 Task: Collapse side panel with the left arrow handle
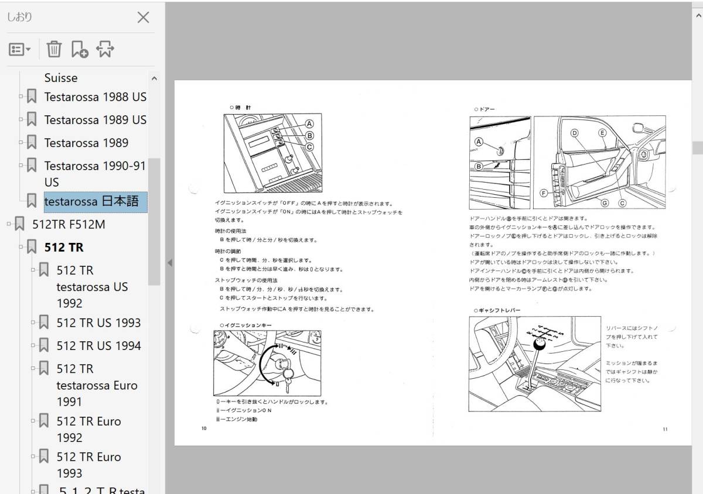[x=170, y=263]
